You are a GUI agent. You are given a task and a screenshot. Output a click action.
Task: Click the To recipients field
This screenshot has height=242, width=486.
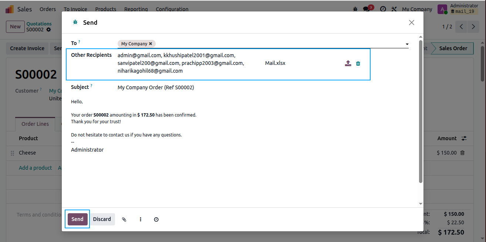263,44
